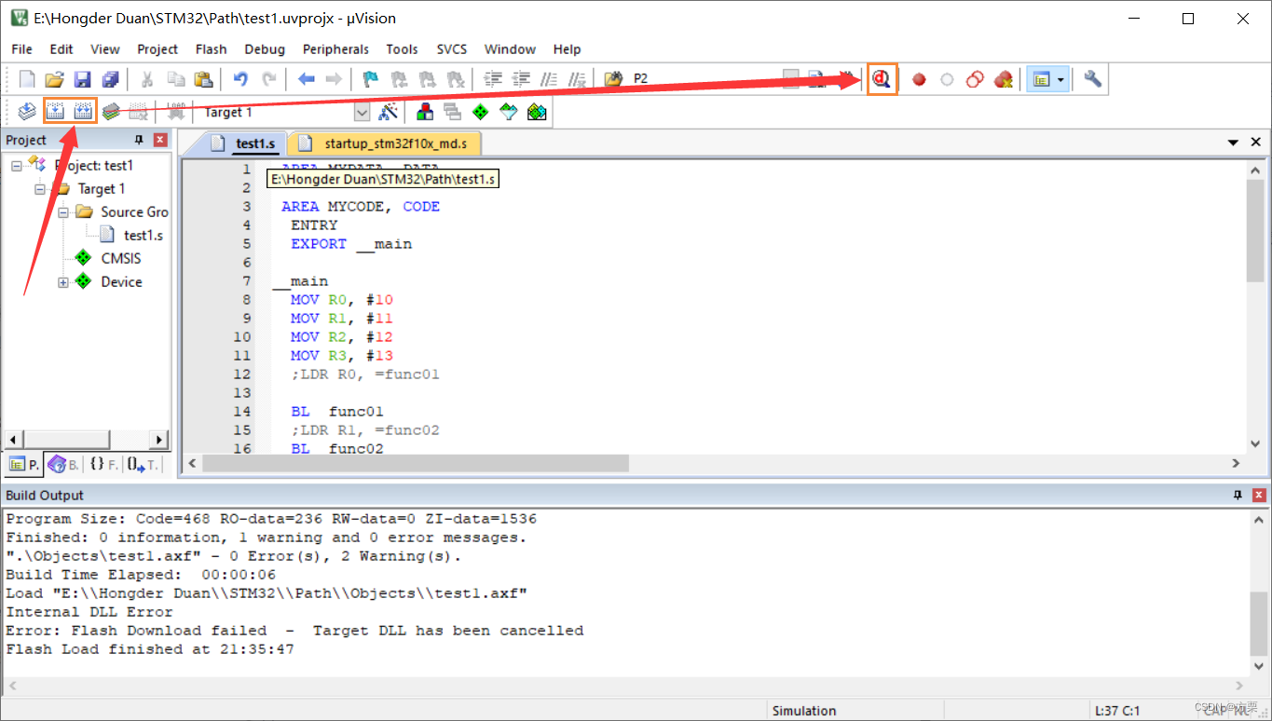Open Manage Run-Time Environment green diamond
1272x721 pixels.
(481, 112)
